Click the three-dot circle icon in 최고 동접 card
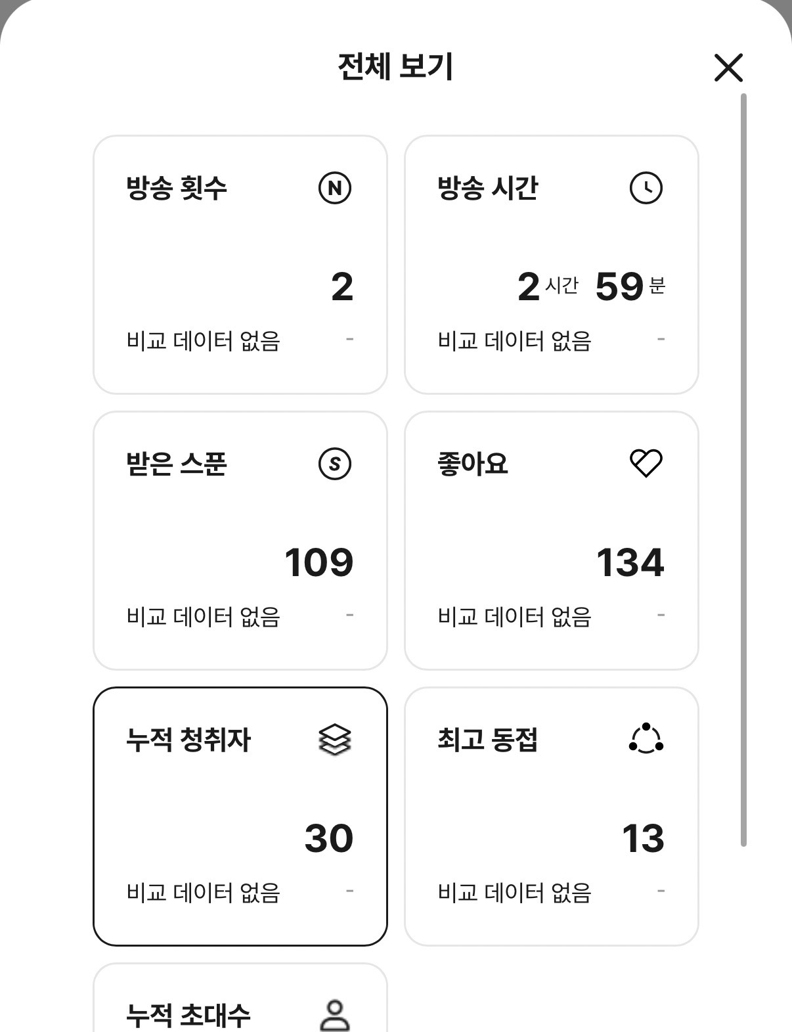Viewport: 792px width, 1032px height. pyautogui.click(x=646, y=740)
